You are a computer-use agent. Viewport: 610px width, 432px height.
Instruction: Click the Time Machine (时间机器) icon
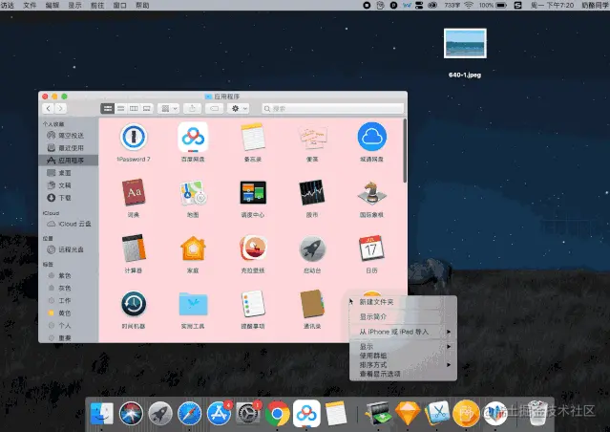pos(134,304)
